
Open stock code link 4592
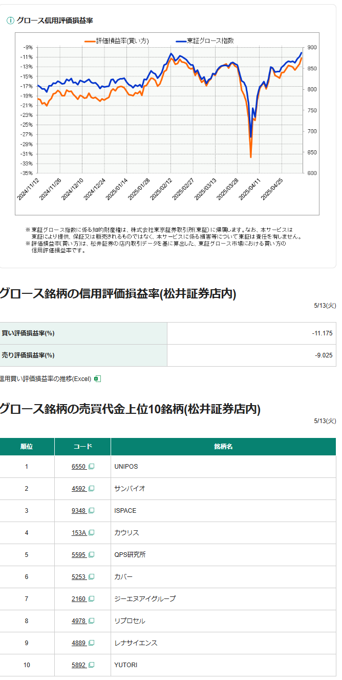(x=79, y=489)
